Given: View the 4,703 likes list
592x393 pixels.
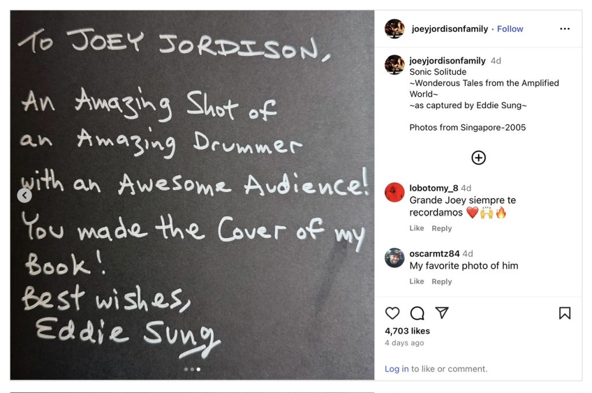Looking at the screenshot, I should [x=407, y=331].
